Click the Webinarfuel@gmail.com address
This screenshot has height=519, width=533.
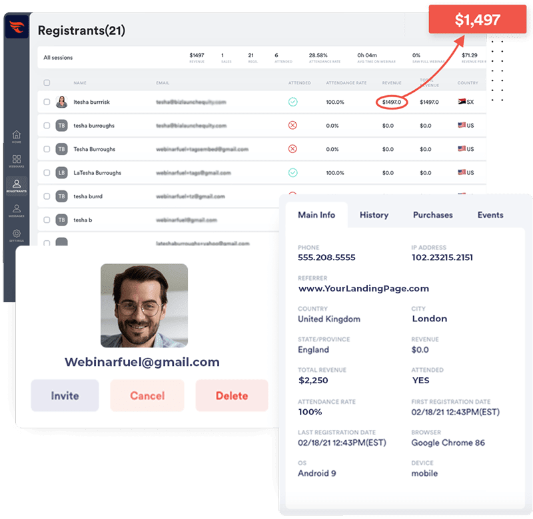click(x=142, y=362)
